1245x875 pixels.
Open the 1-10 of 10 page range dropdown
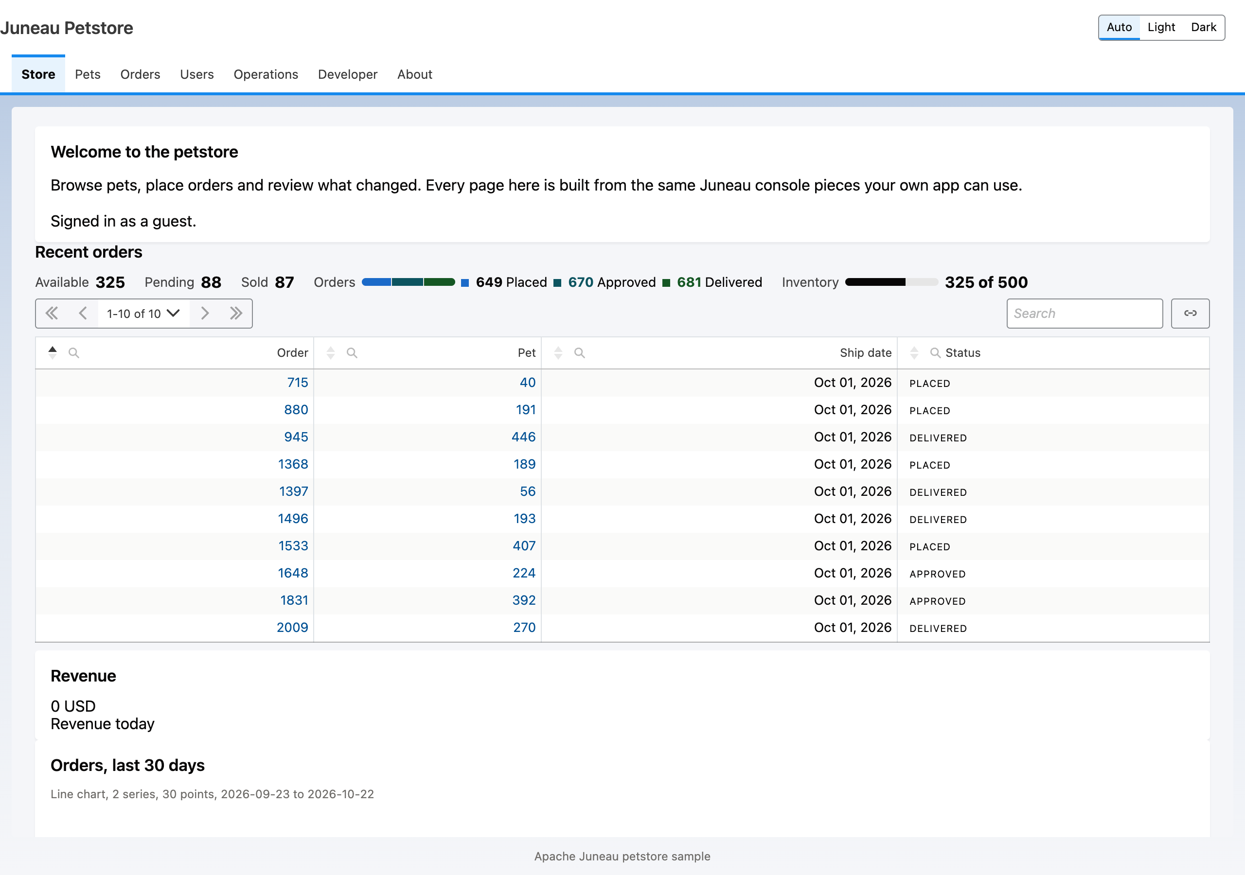click(x=143, y=314)
